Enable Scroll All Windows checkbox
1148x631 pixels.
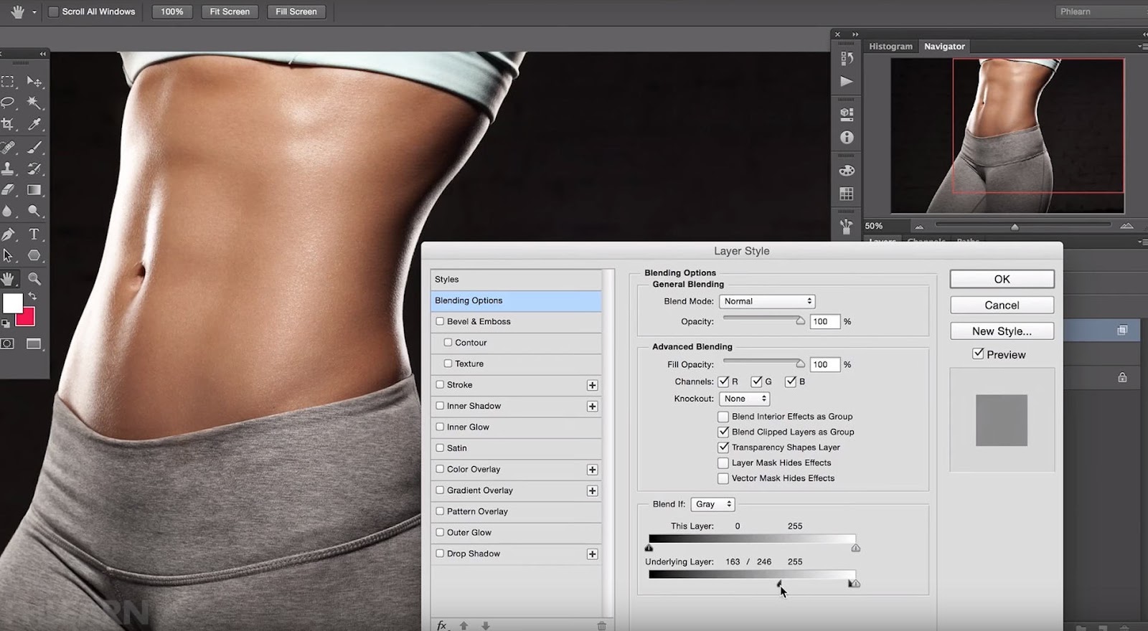(x=53, y=11)
